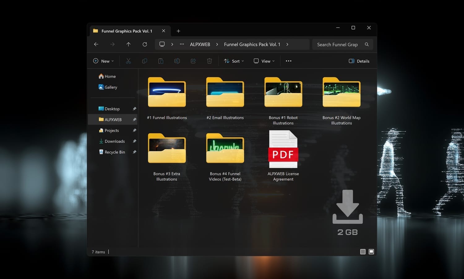Refresh the current folder view
This screenshot has height=279, width=464.
pos(144,44)
